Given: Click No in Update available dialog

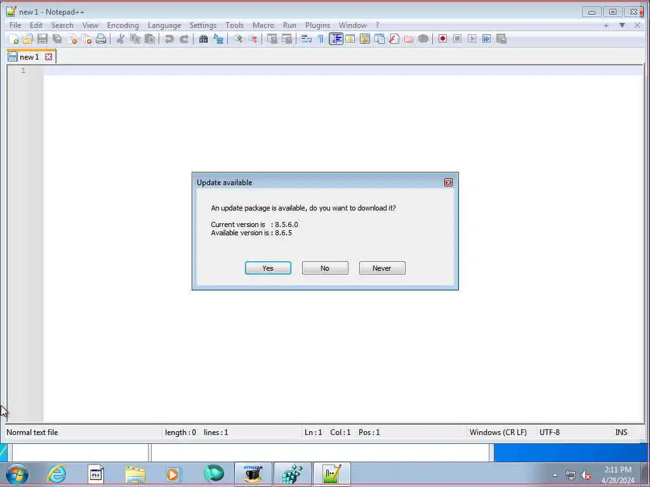Looking at the screenshot, I should (x=325, y=268).
